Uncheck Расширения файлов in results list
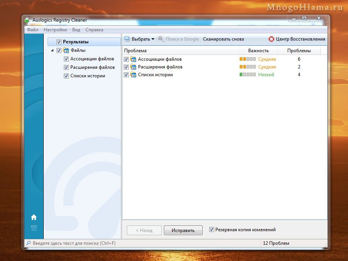The height and width of the screenshot is (261, 348). pos(126,67)
